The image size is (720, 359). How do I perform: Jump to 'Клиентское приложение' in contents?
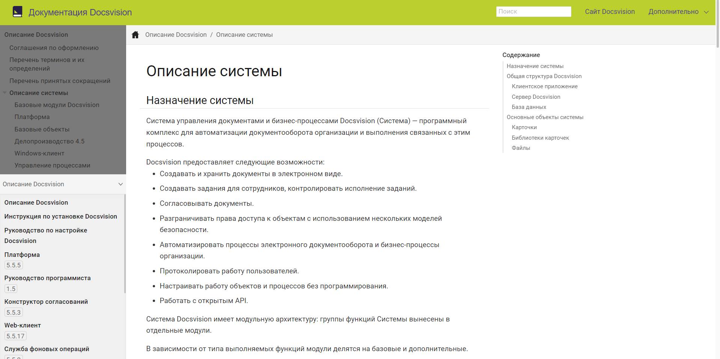[x=545, y=86]
